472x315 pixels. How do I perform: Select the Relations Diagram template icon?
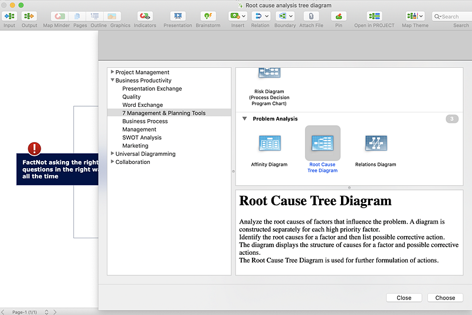376,143
